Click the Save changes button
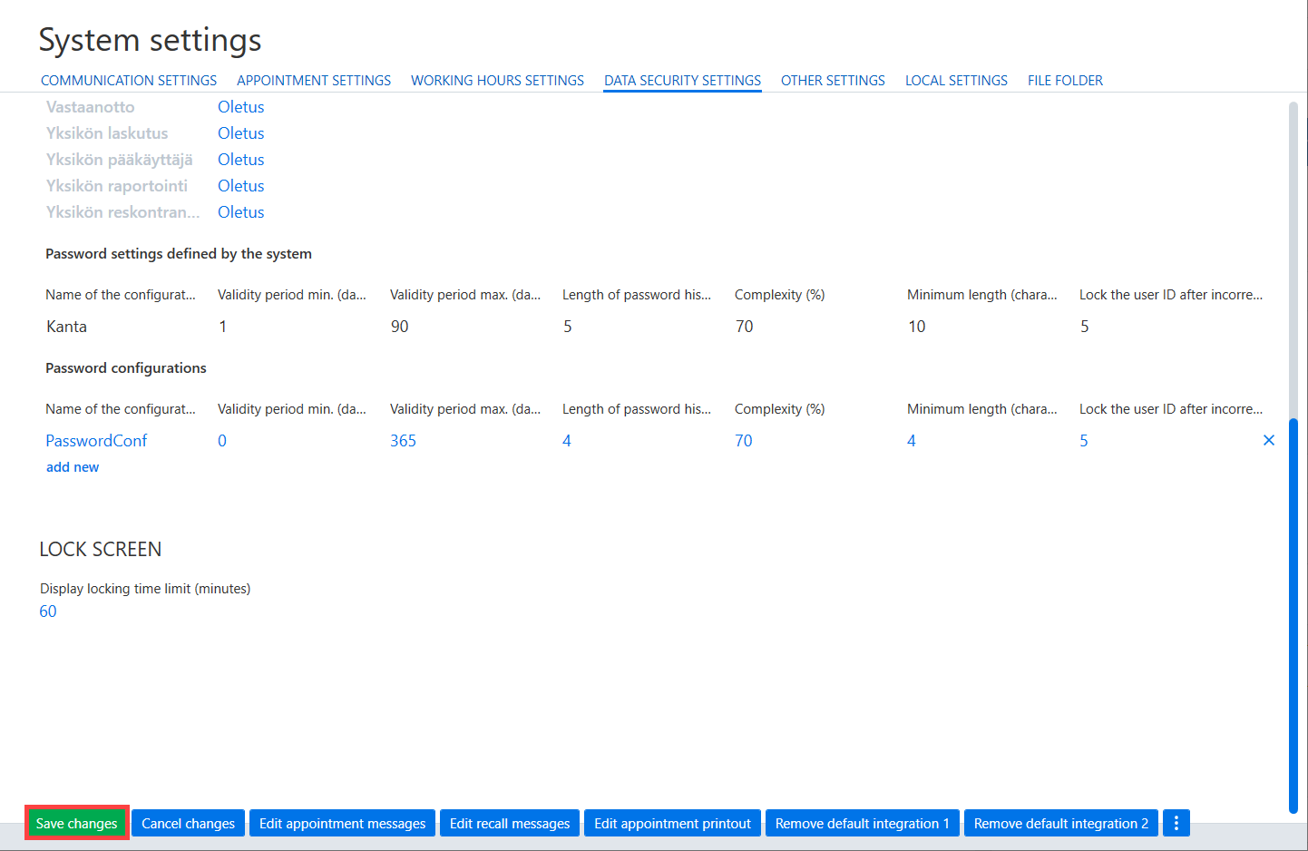This screenshot has width=1308, height=851. (x=77, y=823)
